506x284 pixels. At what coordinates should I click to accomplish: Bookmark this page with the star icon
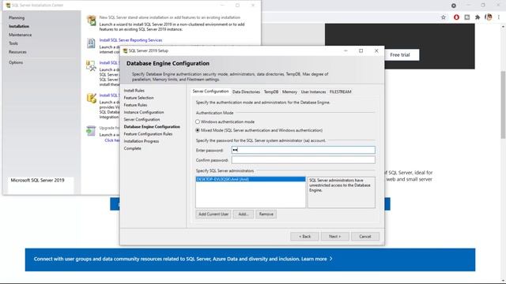tap(444, 17)
